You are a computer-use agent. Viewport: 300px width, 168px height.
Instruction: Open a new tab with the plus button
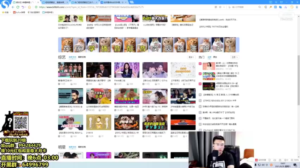[132, 2]
